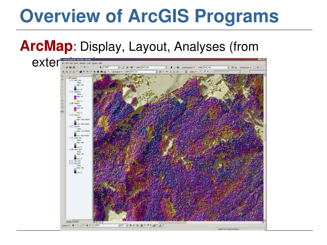
Task: Select the Identify tool icon
Action: (x=98, y=72)
